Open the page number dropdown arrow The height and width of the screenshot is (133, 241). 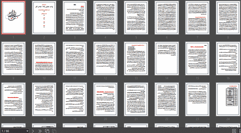(27, 131)
